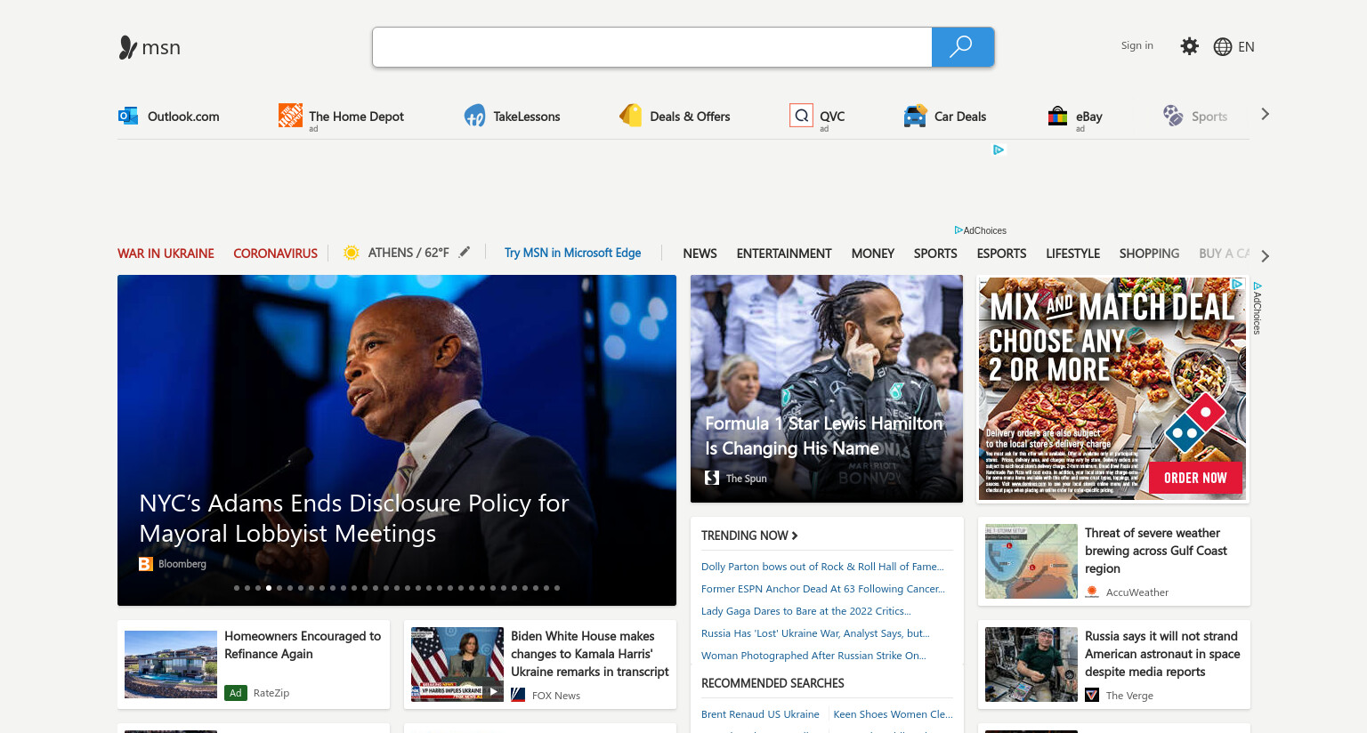
Task: Click the TakeLessons icon
Action: click(x=475, y=116)
